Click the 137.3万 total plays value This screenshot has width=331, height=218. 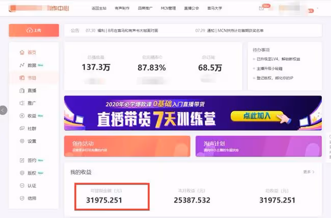click(96, 67)
